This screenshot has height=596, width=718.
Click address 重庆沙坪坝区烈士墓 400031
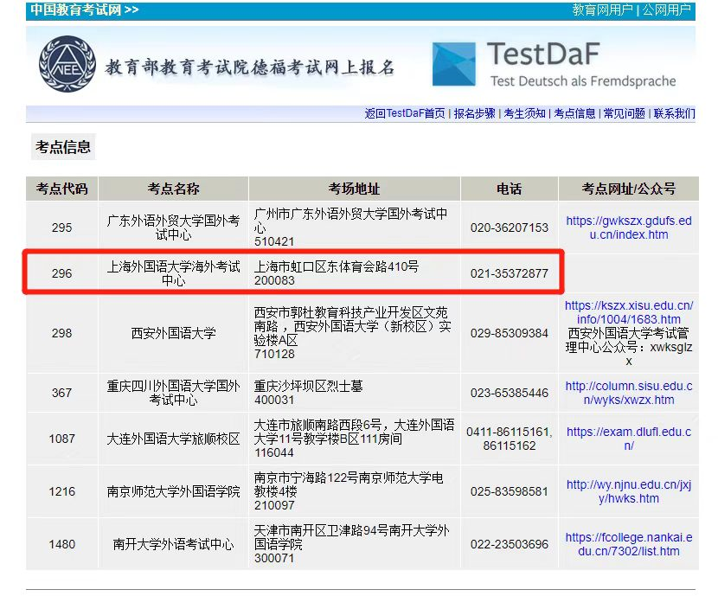click(x=308, y=393)
